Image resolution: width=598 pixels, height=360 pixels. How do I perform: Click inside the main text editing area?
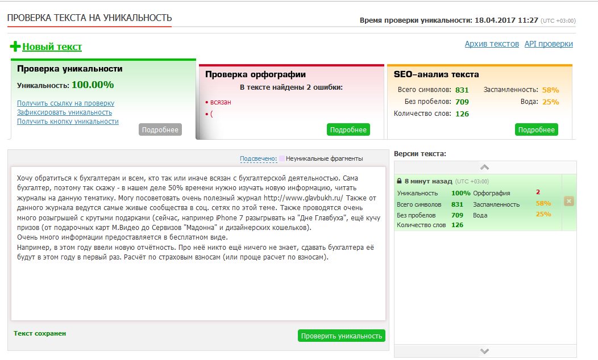tap(198, 284)
